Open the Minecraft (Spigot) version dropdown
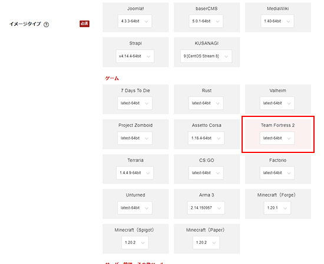Image resolution: width=324 pixels, height=264 pixels. 135,242
